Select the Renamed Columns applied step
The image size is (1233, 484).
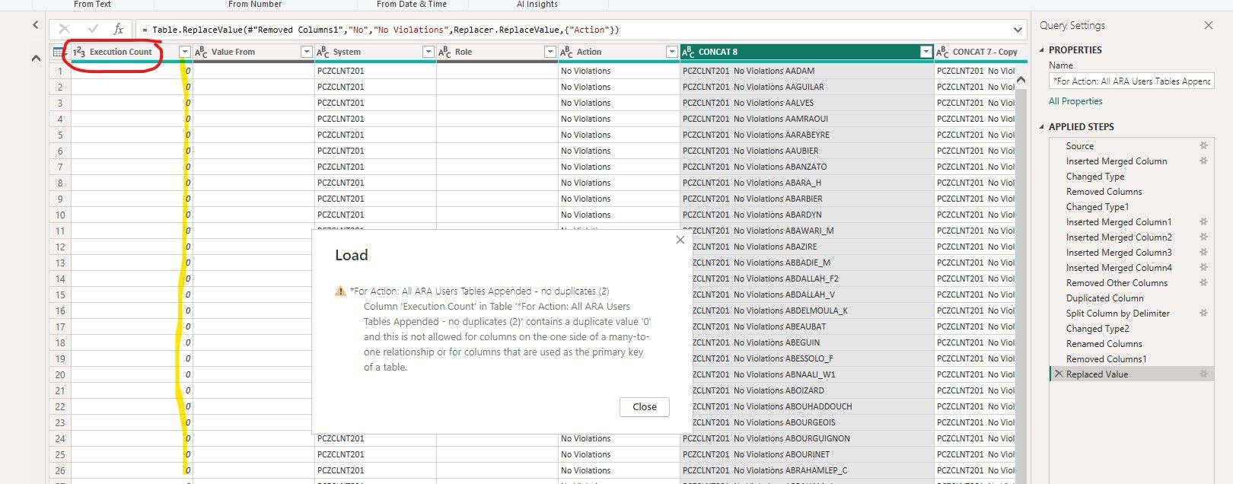click(x=1104, y=343)
